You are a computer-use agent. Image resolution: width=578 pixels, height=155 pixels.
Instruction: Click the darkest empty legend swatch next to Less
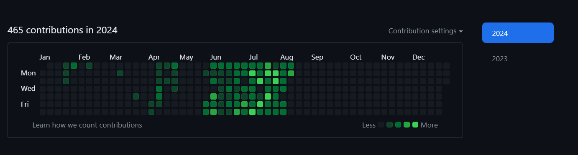(381, 125)
